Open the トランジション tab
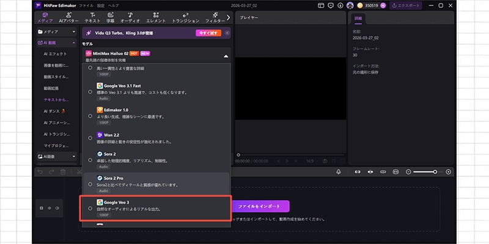The width and height of the screenshot is (489, 244). click(x=186, y=18)
